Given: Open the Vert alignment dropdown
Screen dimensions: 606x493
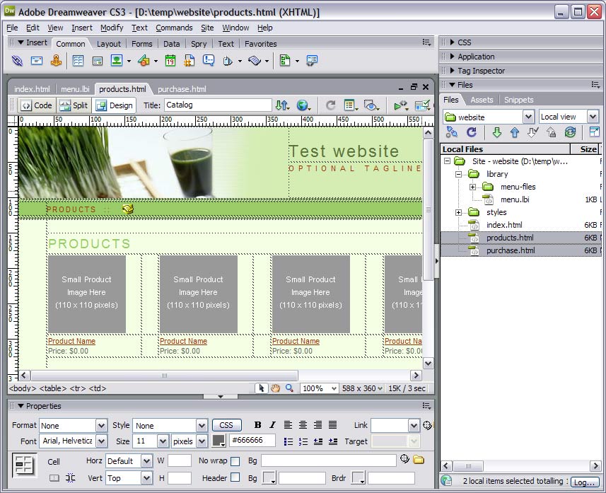Looking at the screenshot, I should click(x=146, y=478).
